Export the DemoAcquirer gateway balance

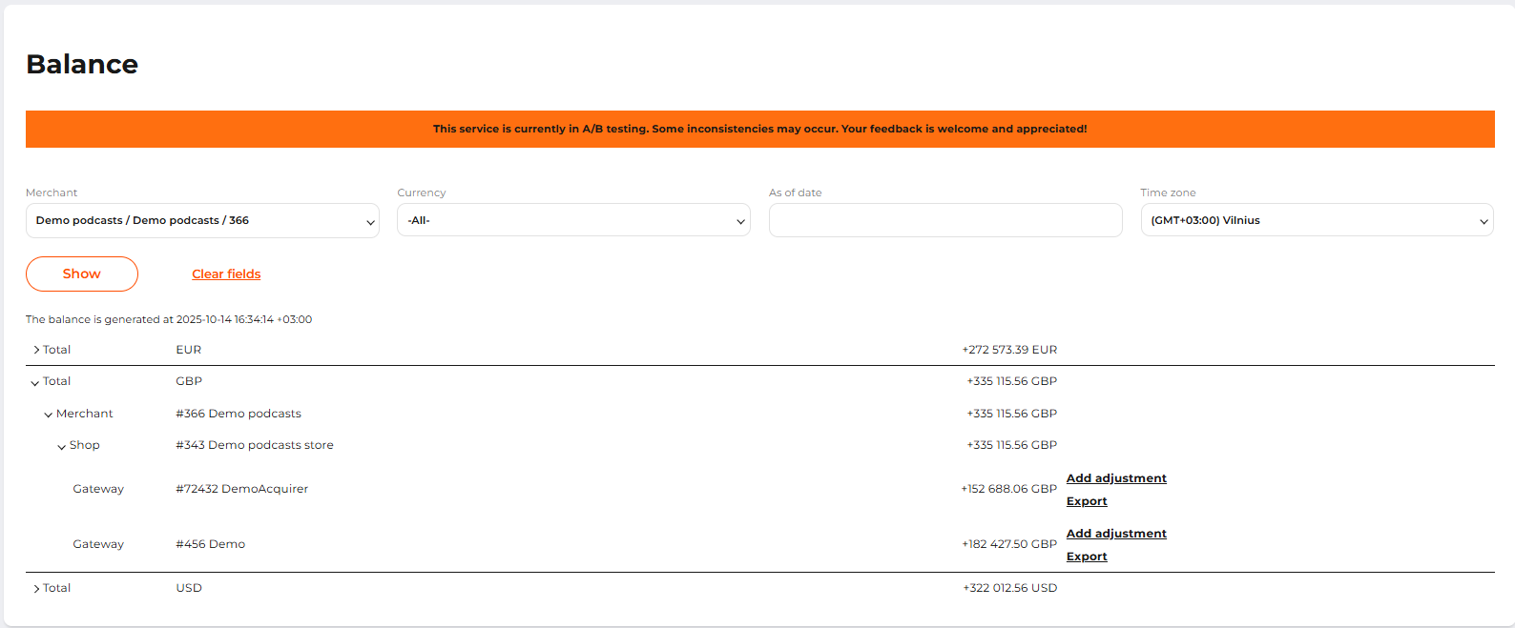1087,501
